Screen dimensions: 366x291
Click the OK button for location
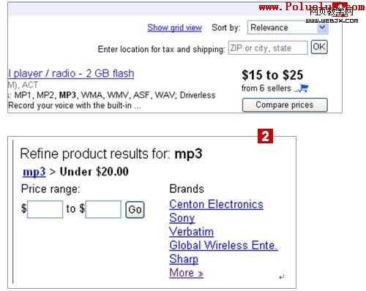[x=319, y=47]
